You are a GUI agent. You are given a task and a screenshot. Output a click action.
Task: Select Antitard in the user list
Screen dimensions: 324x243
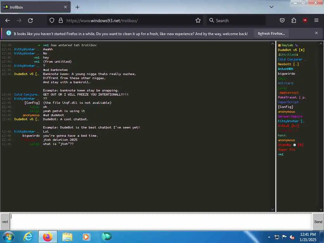(286, 83)
